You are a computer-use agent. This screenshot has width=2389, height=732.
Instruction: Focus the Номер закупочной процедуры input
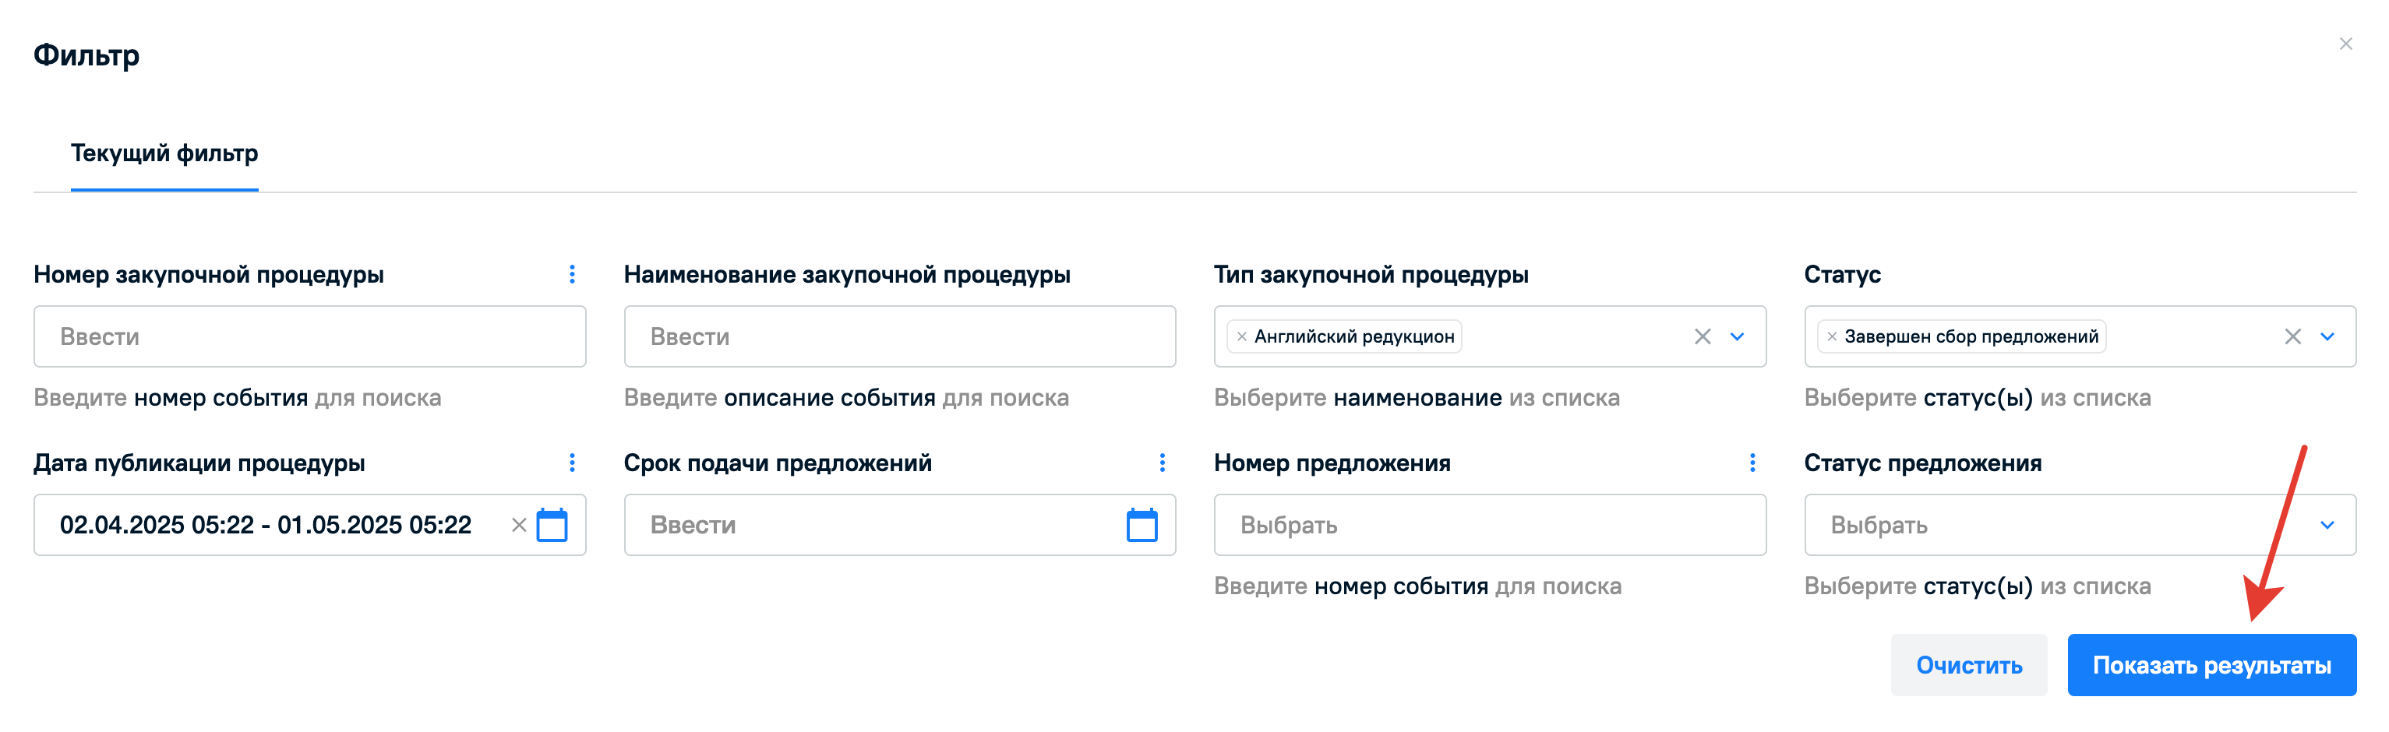[310, 336]
